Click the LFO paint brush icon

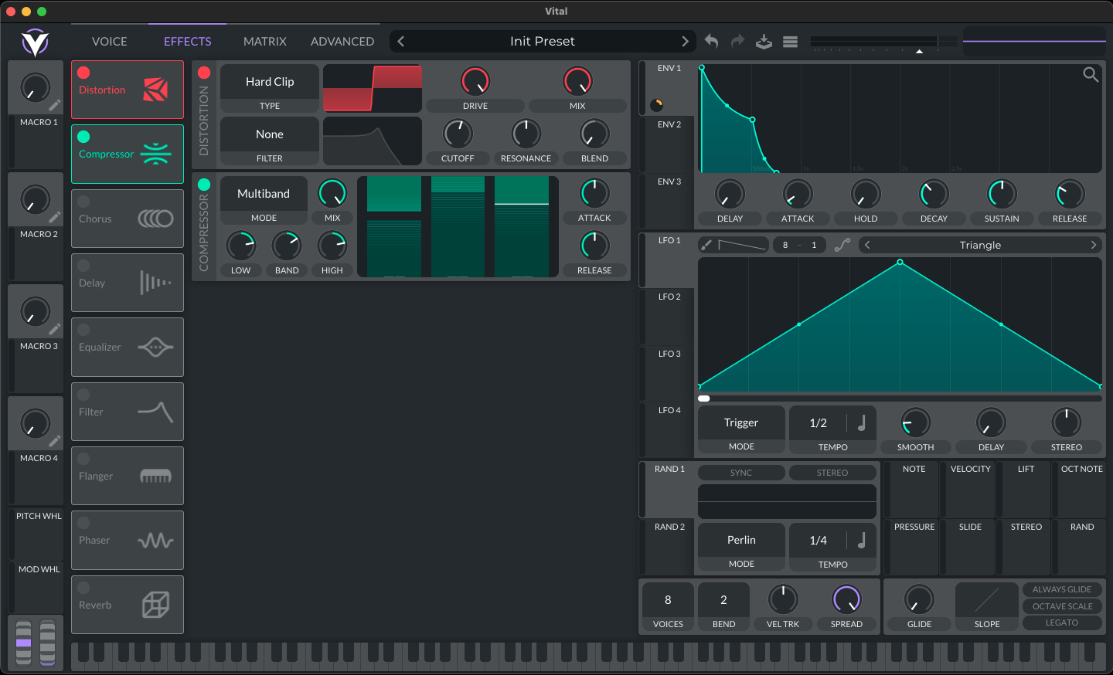[x=706, y=245]
